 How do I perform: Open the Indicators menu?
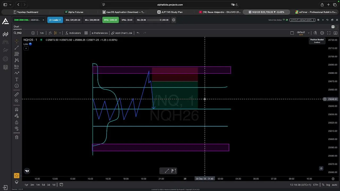(x=73, y=33)
